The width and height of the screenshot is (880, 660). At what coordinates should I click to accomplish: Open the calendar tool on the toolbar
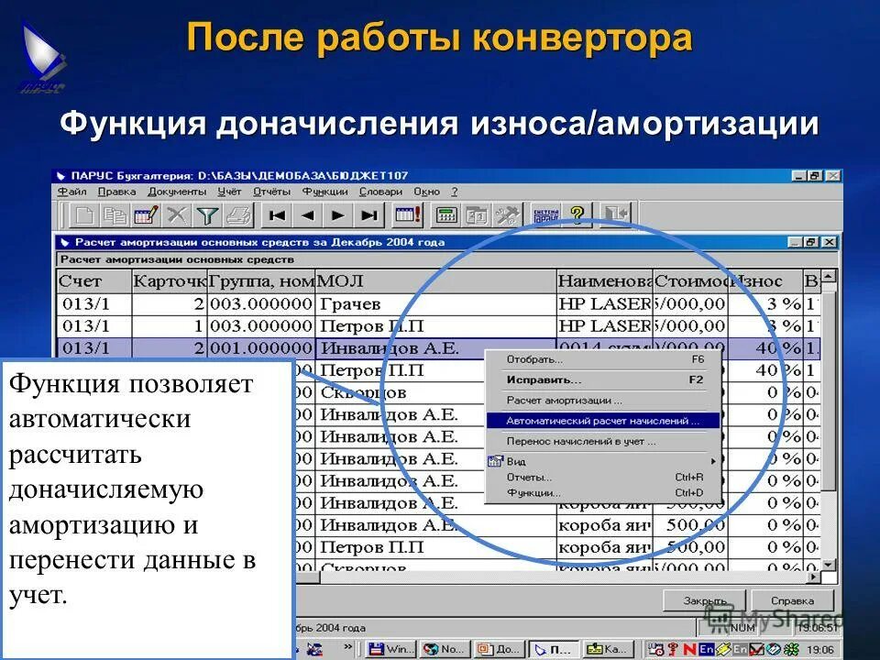point(405,215)
